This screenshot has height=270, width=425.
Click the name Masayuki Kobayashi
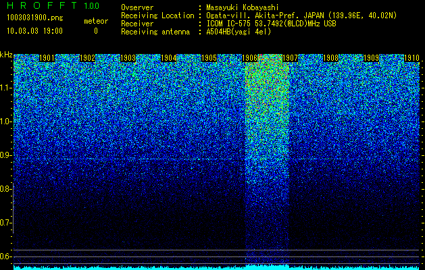click(x=243, y=8)
